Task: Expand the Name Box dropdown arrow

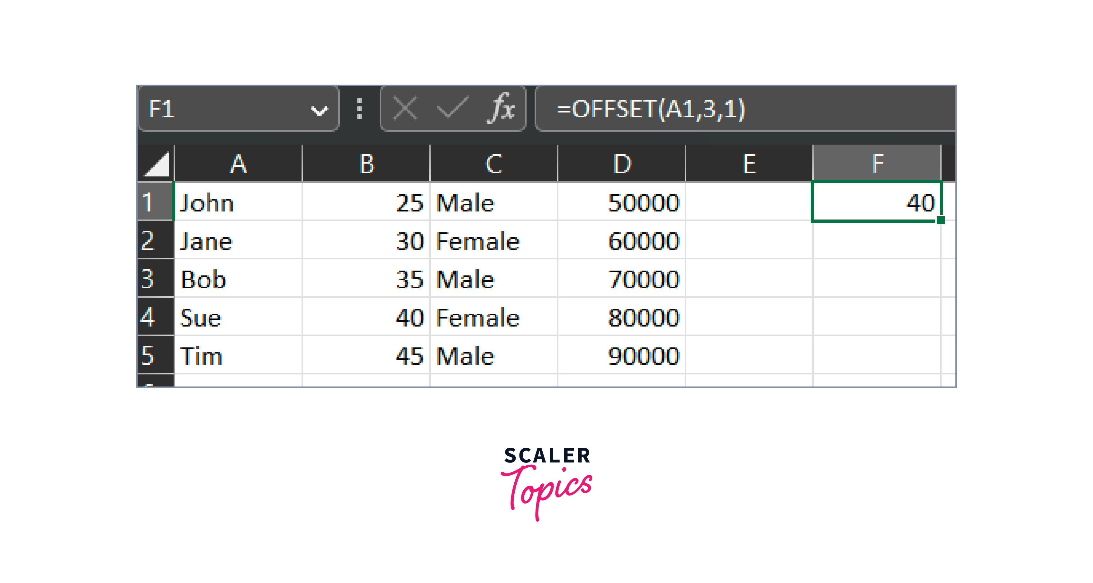Action: (319, 110)
